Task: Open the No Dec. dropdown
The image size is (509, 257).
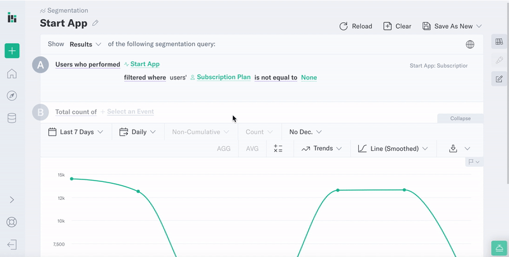Action: [x=305, y=132]
